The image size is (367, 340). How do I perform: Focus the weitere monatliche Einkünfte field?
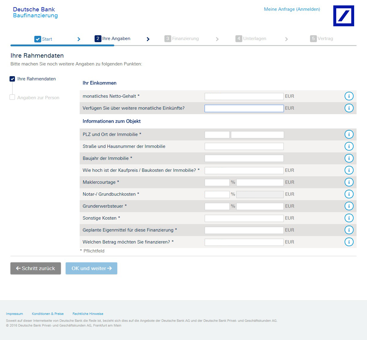click(244, 108)
